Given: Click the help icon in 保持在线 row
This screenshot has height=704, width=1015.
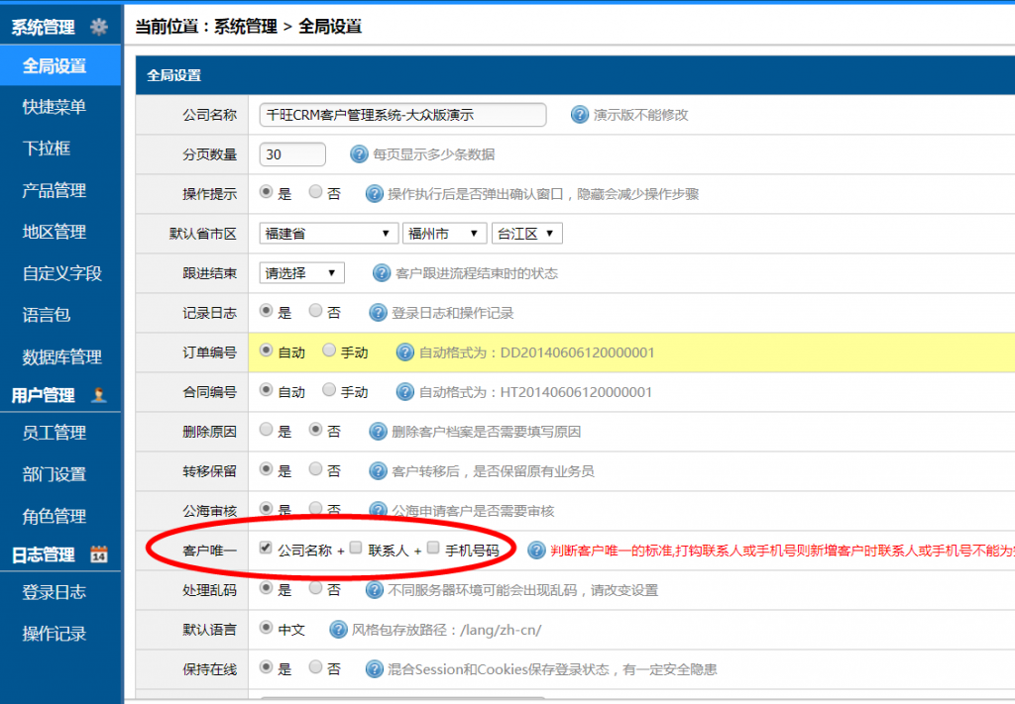Looking at the screenshot, I should pyautogui.click(x=374, y=668).
